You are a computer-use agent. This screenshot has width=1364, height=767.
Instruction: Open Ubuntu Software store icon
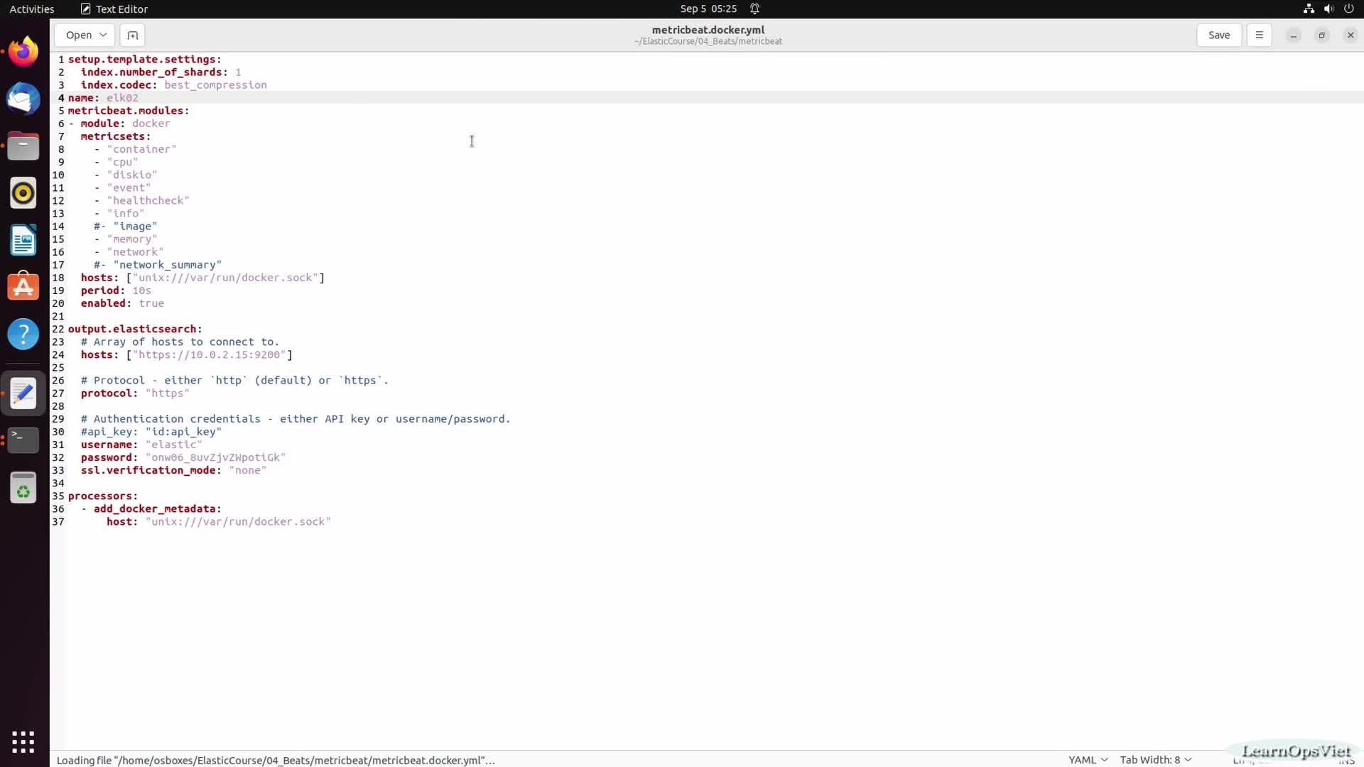[23, 287]
